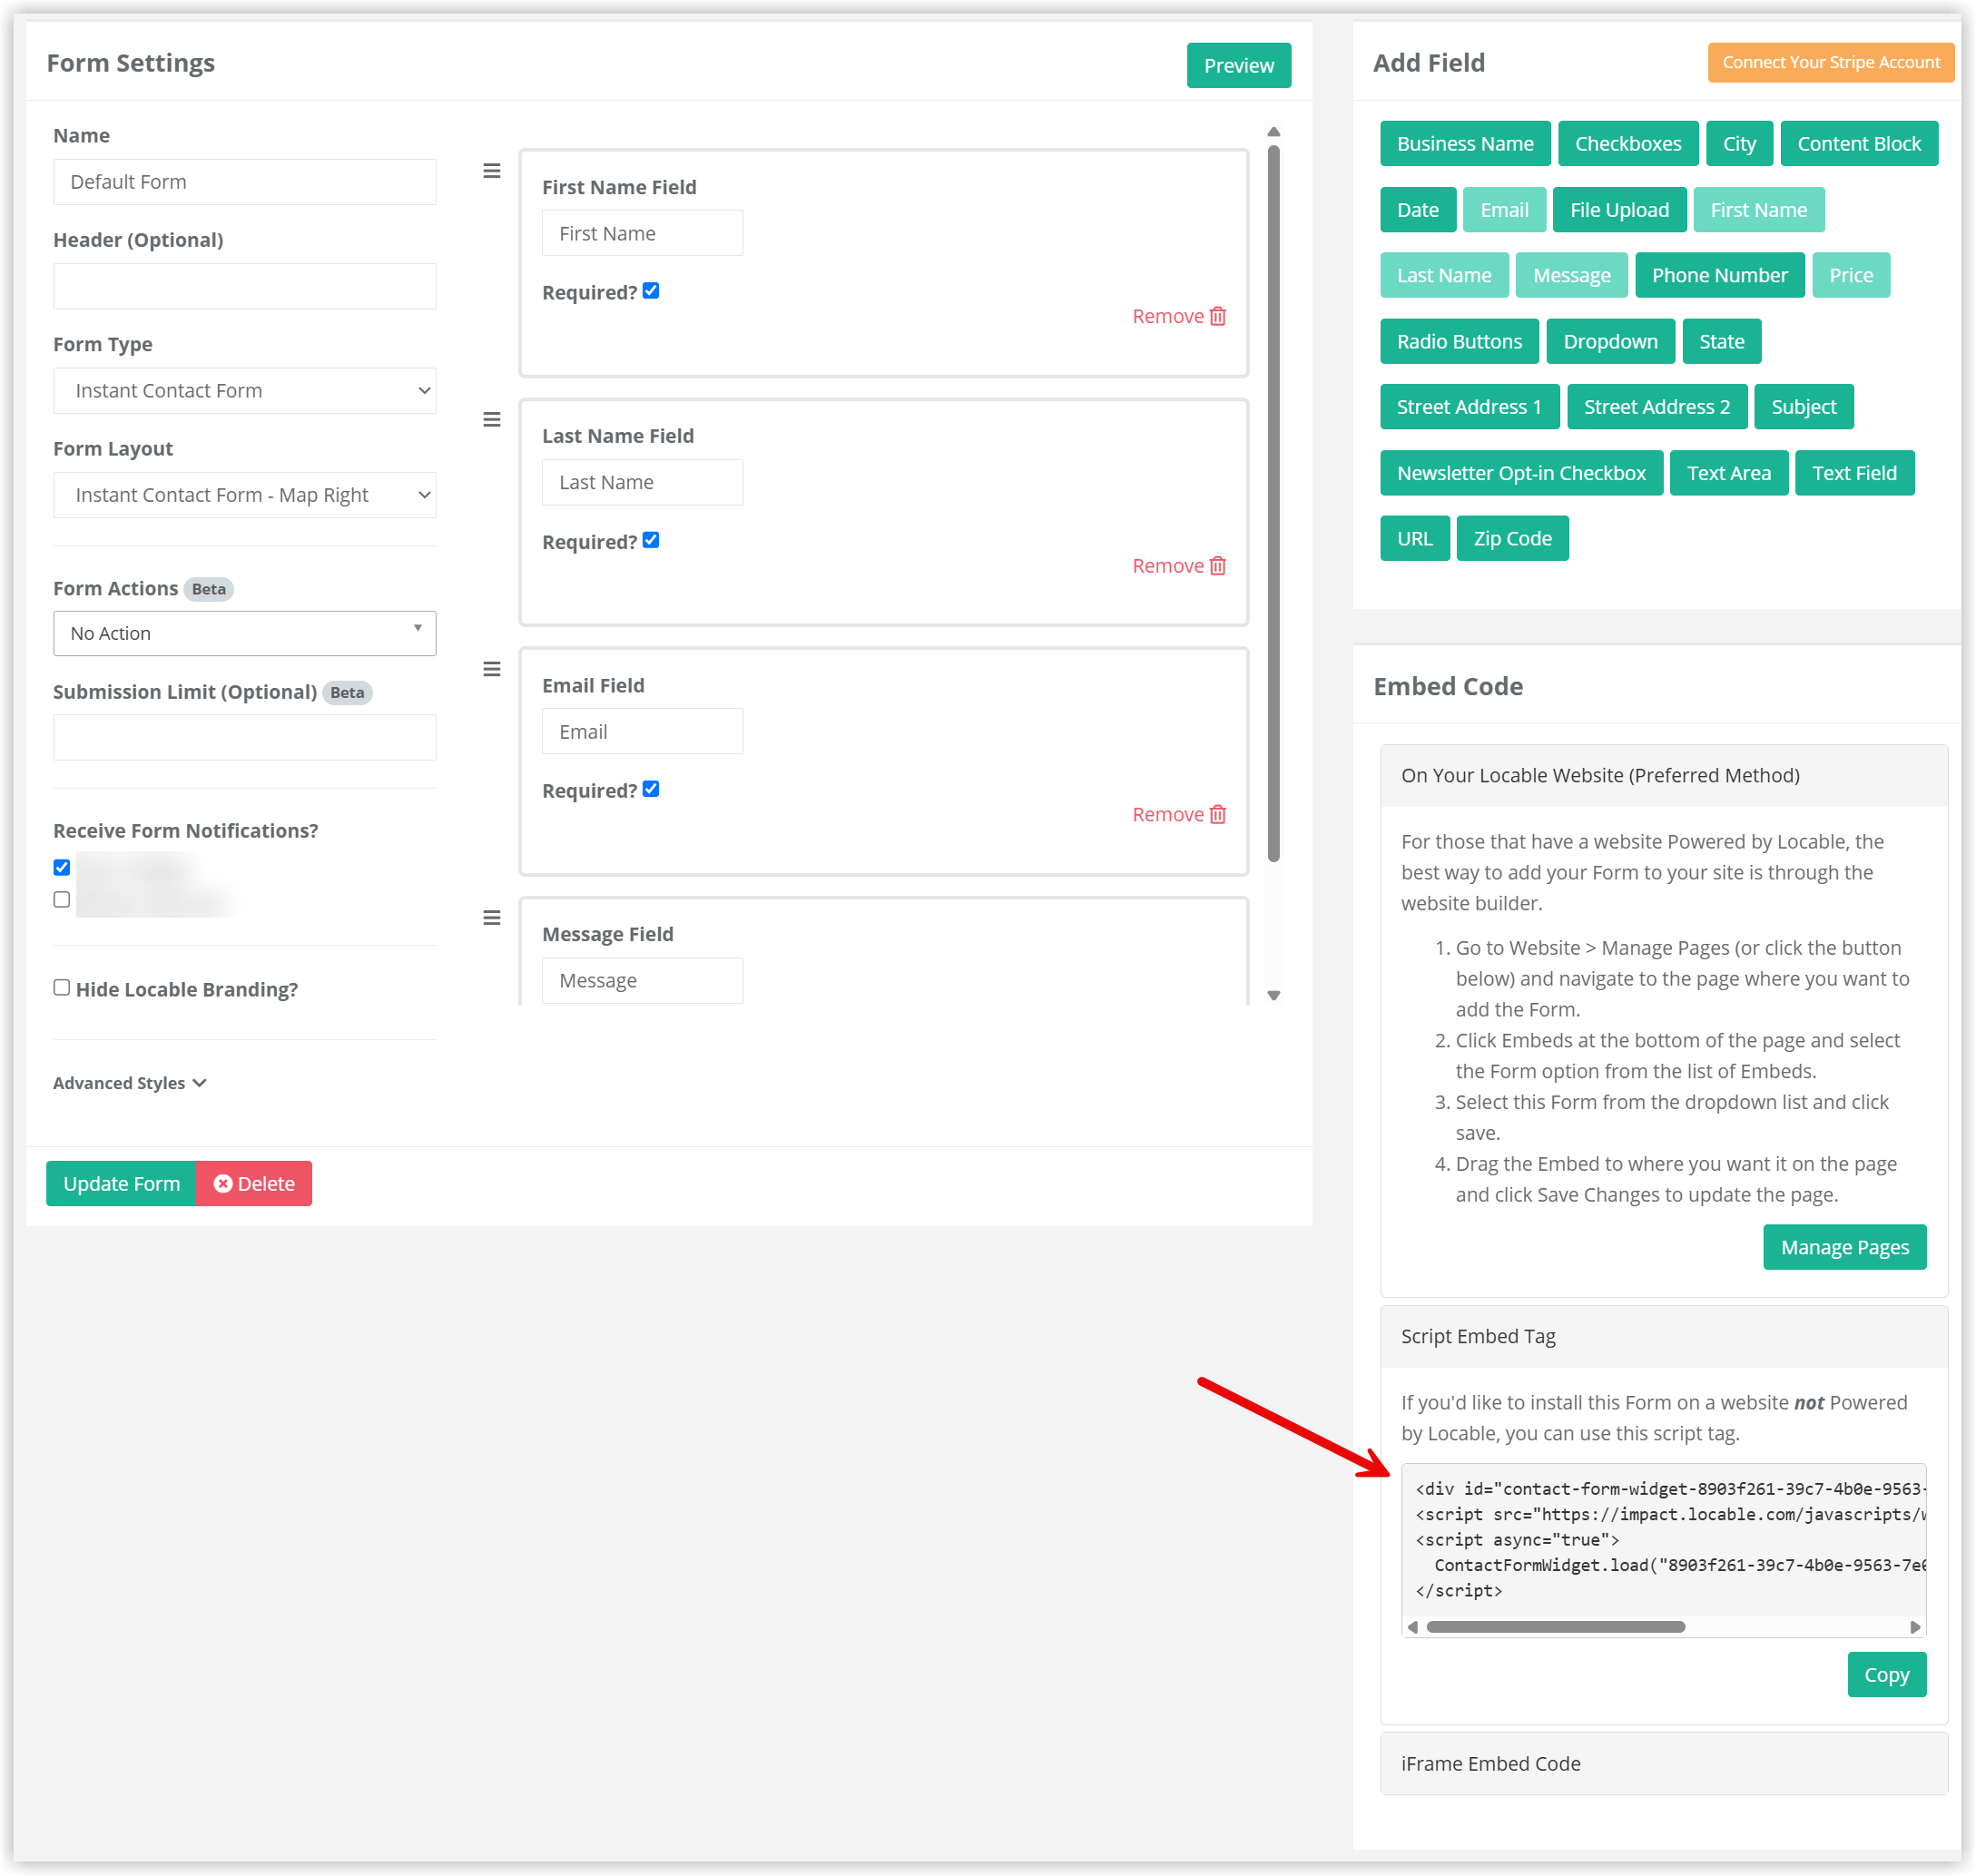Collapse On Your Locable Website panel
The image size is (1976, 1876).
point(1664,776)
